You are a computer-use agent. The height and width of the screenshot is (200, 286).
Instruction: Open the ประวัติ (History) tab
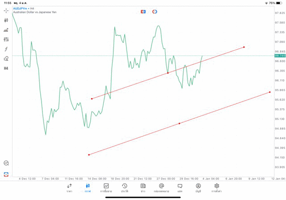125,187
